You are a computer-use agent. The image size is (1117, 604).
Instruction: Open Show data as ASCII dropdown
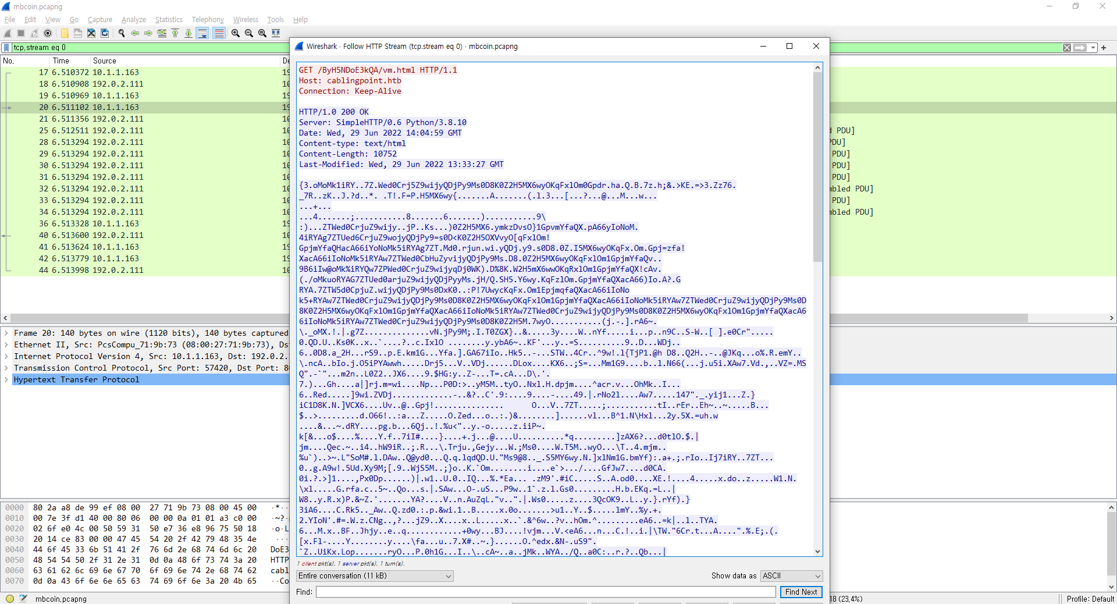tap(792, 575)
